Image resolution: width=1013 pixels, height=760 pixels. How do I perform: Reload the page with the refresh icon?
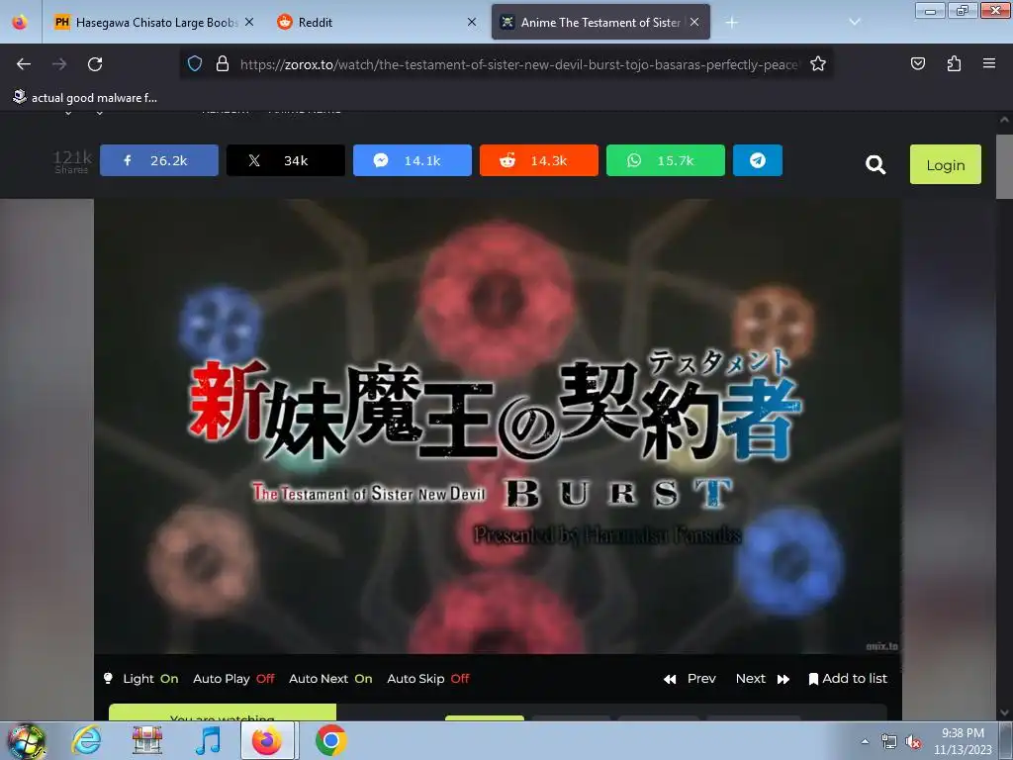[95, 64]
